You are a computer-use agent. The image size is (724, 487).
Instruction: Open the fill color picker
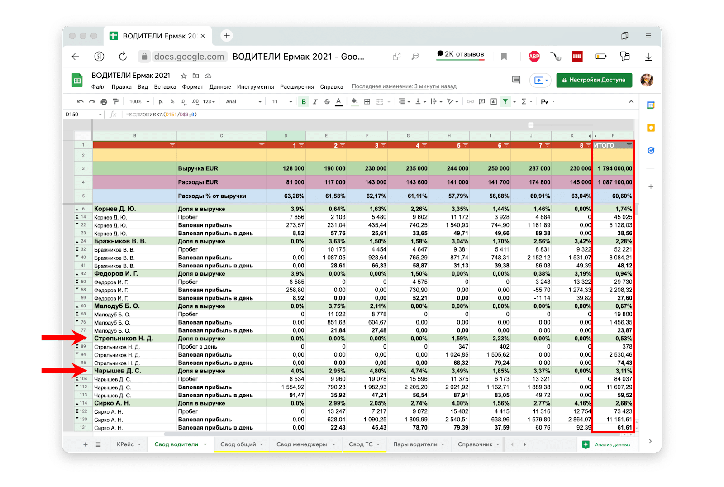(x=355, y=102)
